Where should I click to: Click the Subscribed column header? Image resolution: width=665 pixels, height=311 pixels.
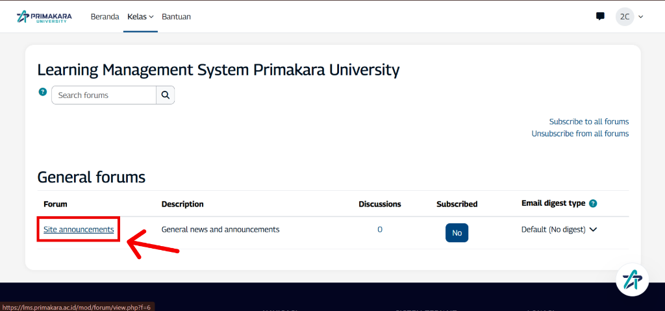[x=457, y=204]
